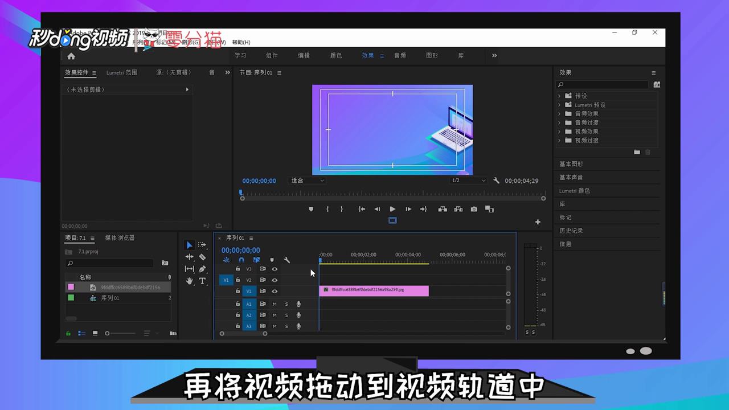Toggle snap in timeline

[241, 260]
